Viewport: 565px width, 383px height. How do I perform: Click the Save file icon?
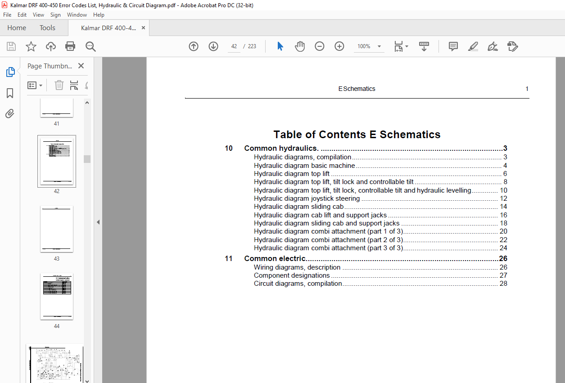pos(11,46)
